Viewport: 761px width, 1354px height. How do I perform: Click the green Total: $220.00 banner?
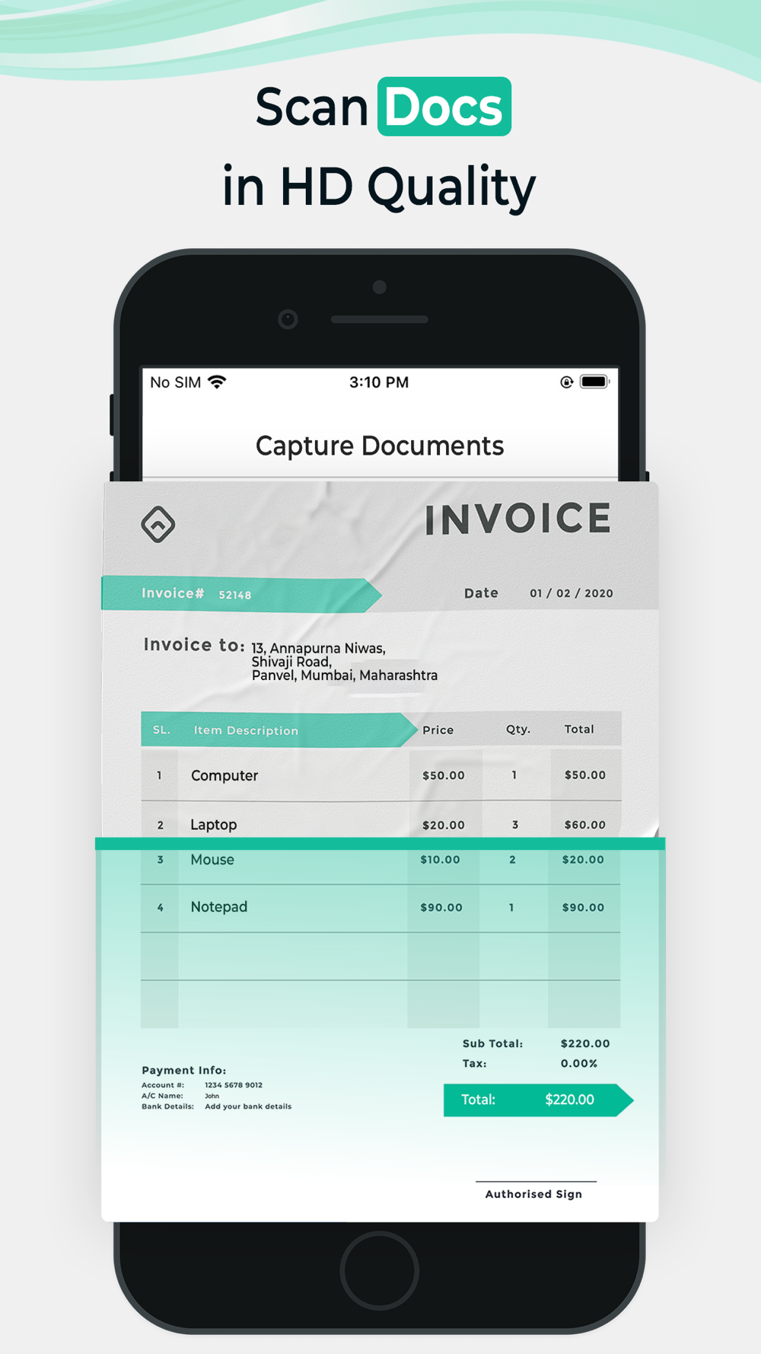(x=539, y=1100)
